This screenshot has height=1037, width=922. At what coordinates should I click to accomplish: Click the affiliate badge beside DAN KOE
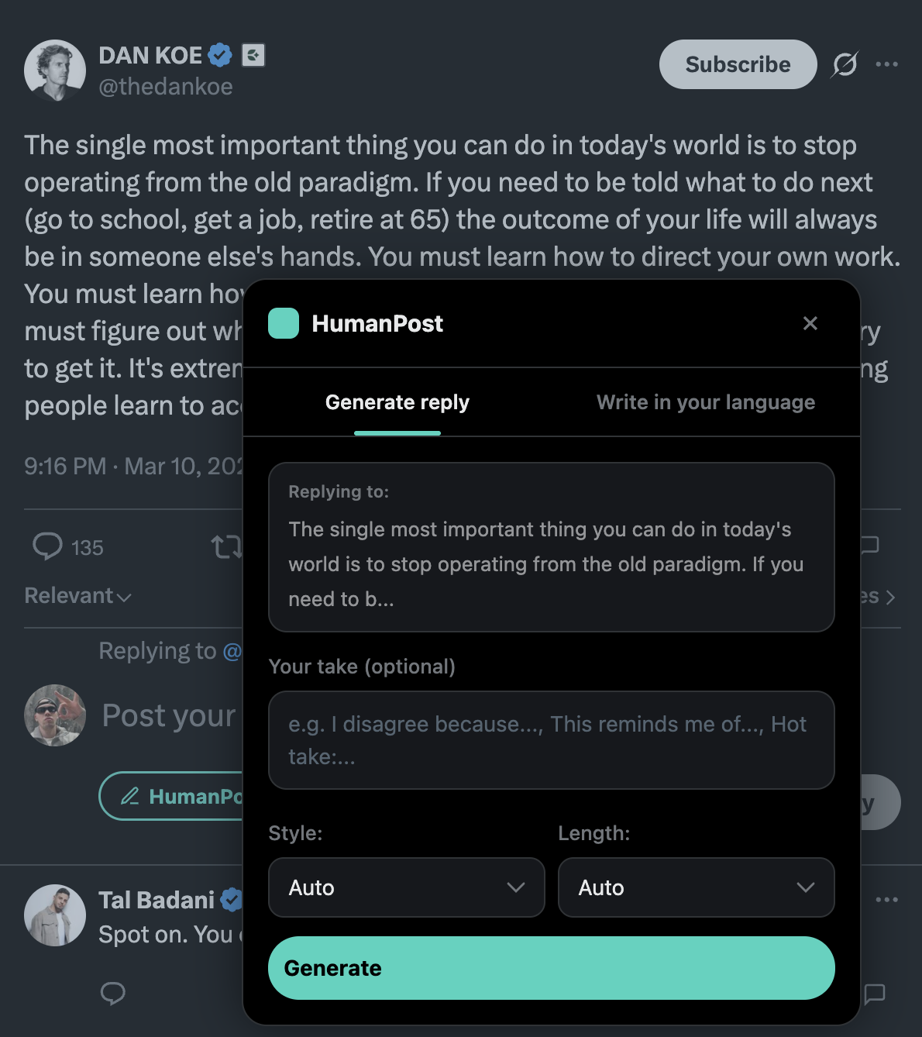pos(253,56)
